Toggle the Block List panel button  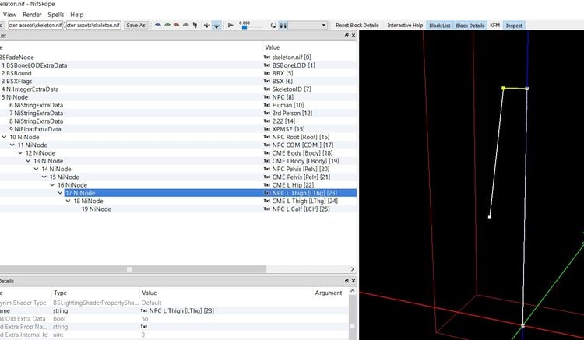coord(439,26)
